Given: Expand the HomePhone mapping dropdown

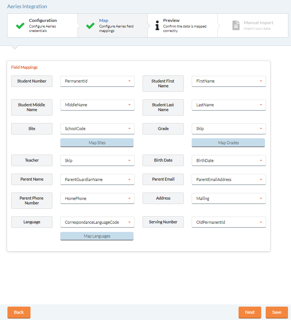Looking at the screenshot, I should [x=97, y=198].
